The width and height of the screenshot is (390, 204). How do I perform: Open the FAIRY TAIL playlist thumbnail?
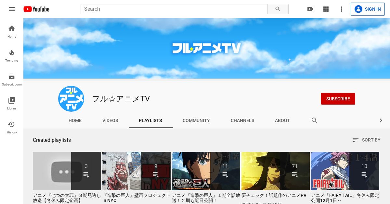345,171
